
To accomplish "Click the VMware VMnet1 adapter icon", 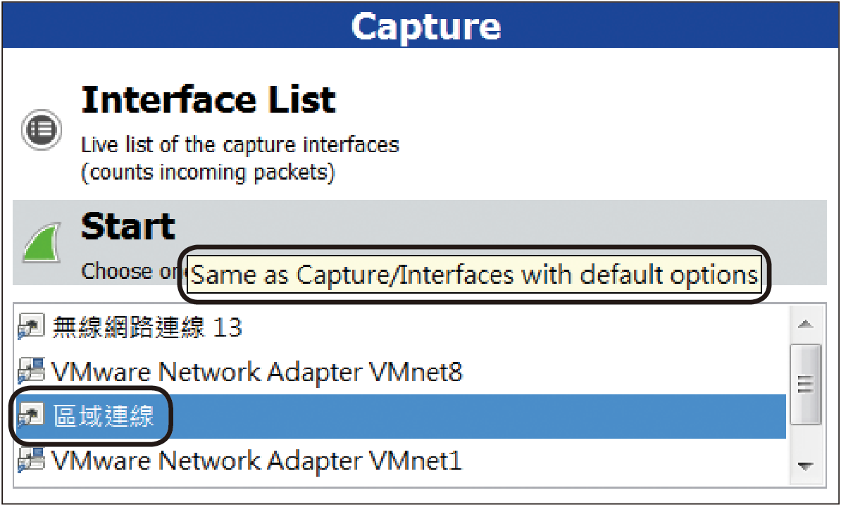I will (30, 461).
